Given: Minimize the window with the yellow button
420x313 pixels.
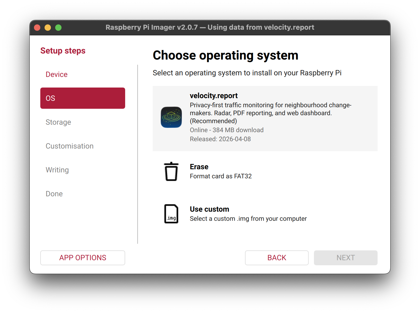Looking at the screenshot, I should (48, 28).
